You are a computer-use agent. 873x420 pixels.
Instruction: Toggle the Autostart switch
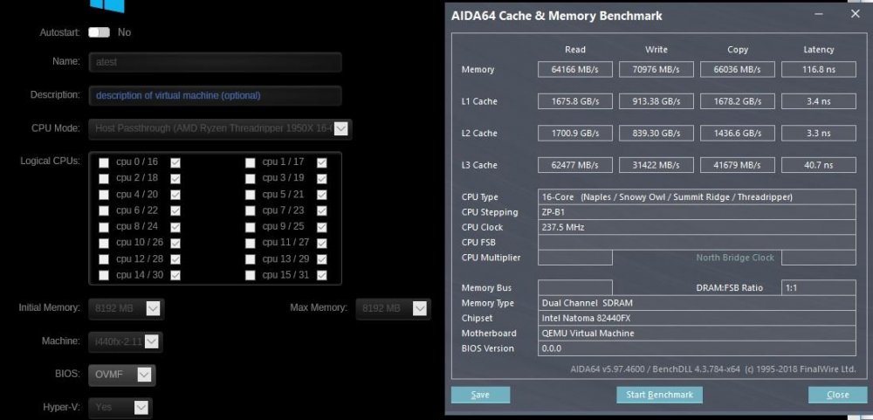click(100, 32)
